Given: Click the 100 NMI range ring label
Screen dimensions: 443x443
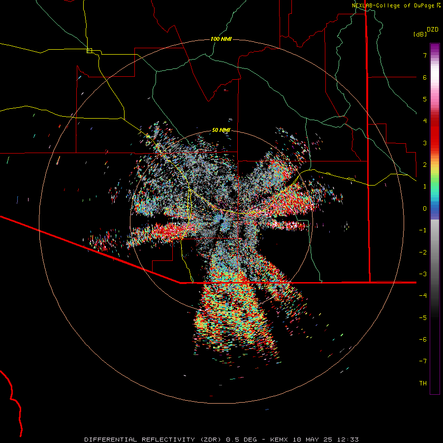Looking at the screenshot, I should coord(221,39).
